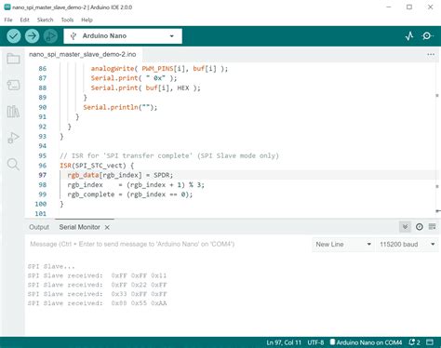The image size is (441, 348).
Task: Open the Edit menu
Action: (24, 20)
